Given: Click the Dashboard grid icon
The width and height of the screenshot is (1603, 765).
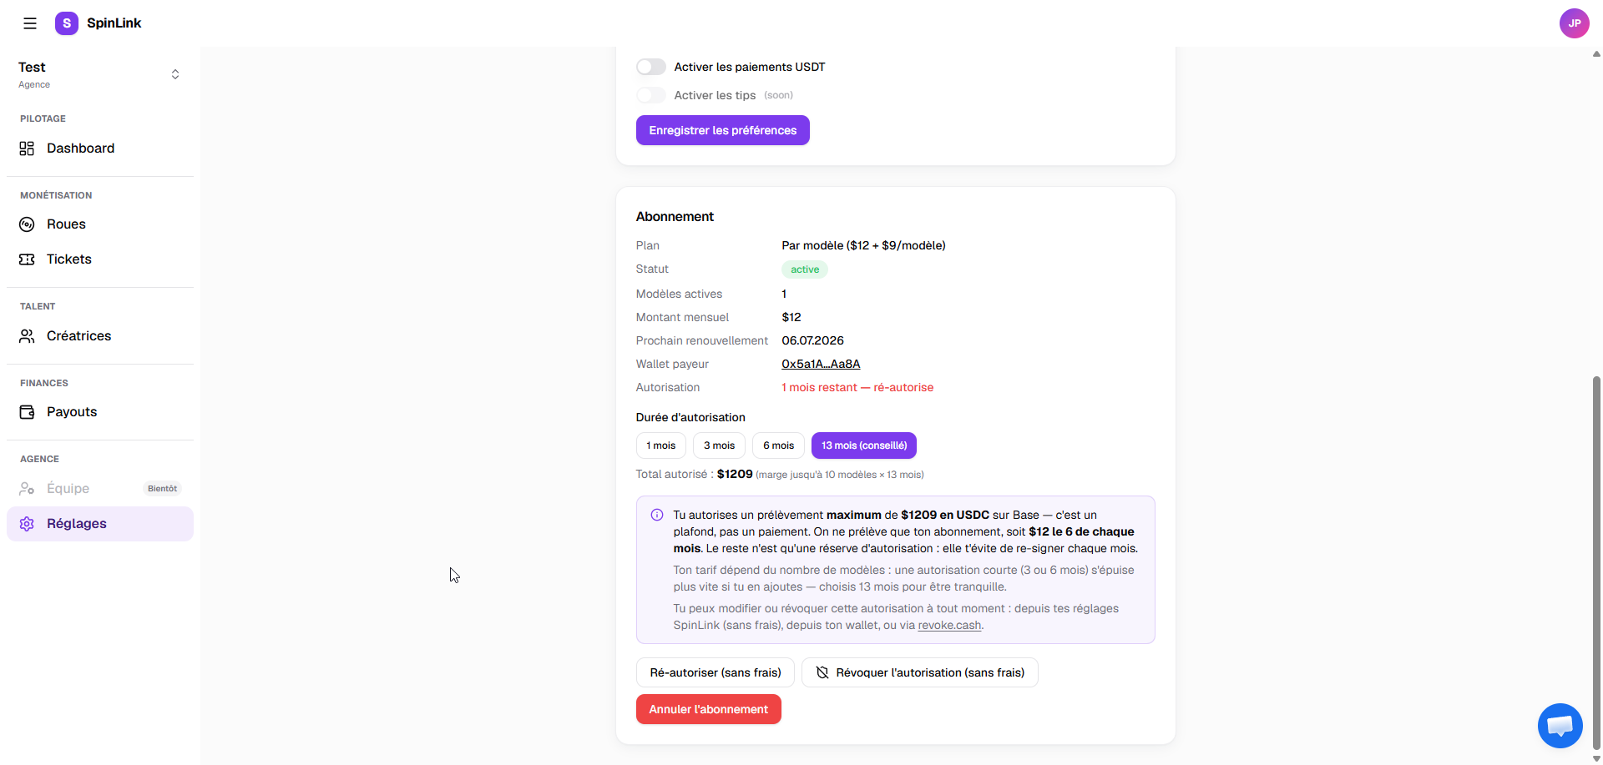Looking at the screenshot, I should (x=27, y=148).
